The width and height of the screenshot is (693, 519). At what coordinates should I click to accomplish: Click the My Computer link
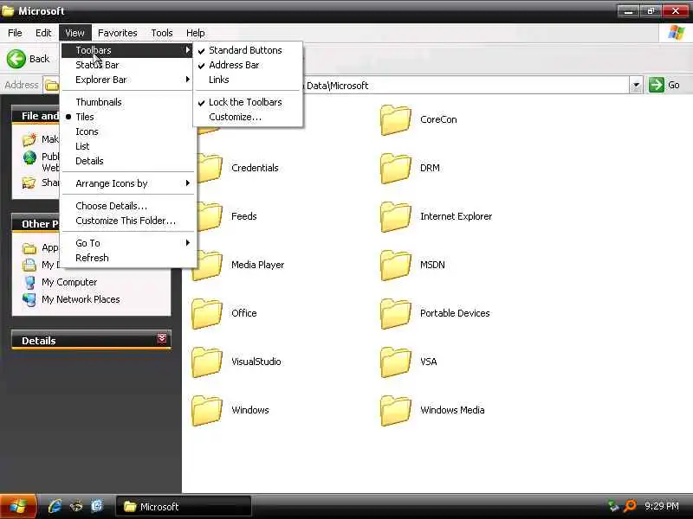[69, 283]
